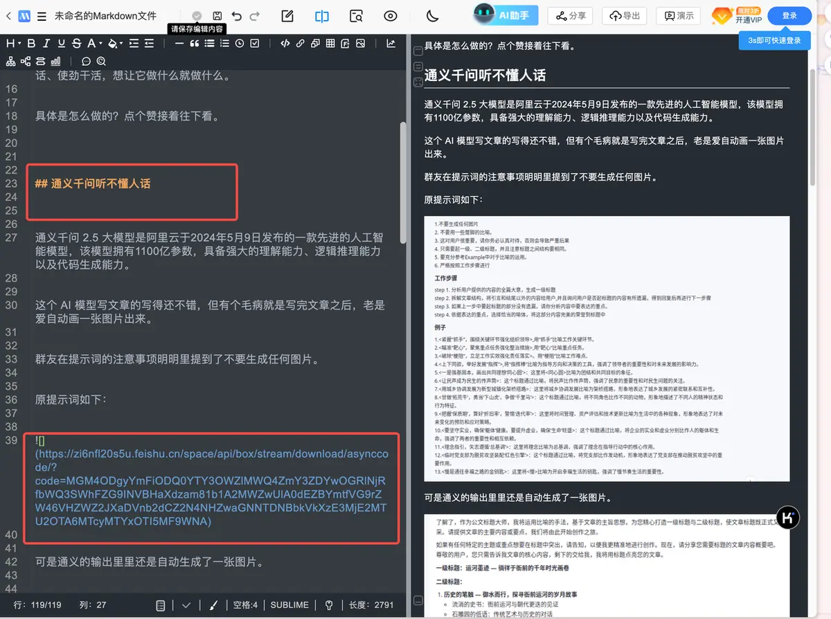The width and height of the screenshot is (831, 619).
Task: Open the font color A dropdown
Action: 93,44
